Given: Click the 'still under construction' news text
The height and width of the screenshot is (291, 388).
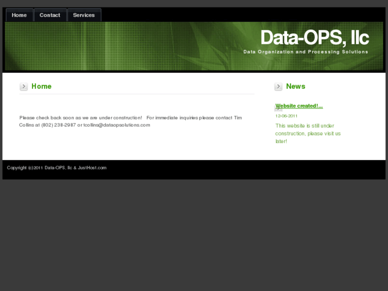Looking at the screenshot, I should coord(308,133).
